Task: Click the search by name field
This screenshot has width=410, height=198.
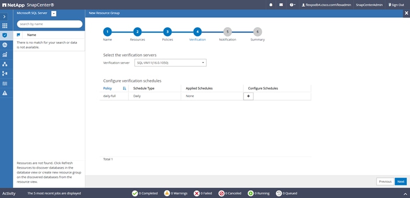Action: [50, 24]
